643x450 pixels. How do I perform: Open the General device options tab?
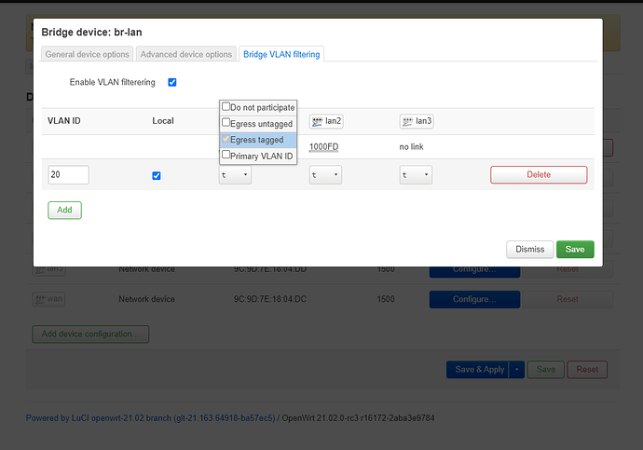click(x=87, y=54)
